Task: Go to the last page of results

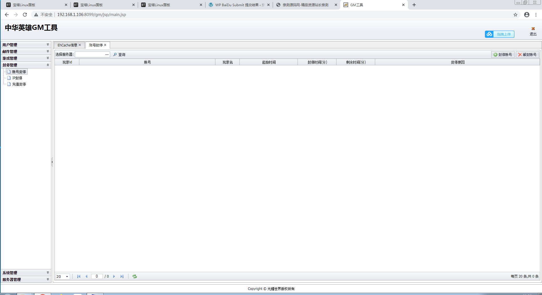Action: (122, 276)
